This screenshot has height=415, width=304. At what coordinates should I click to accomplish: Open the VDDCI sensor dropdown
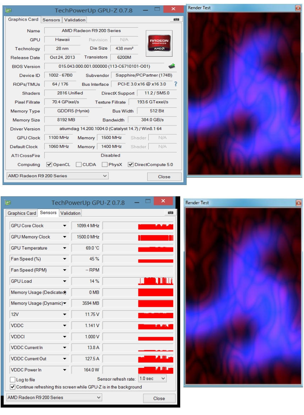click(65, 337)
